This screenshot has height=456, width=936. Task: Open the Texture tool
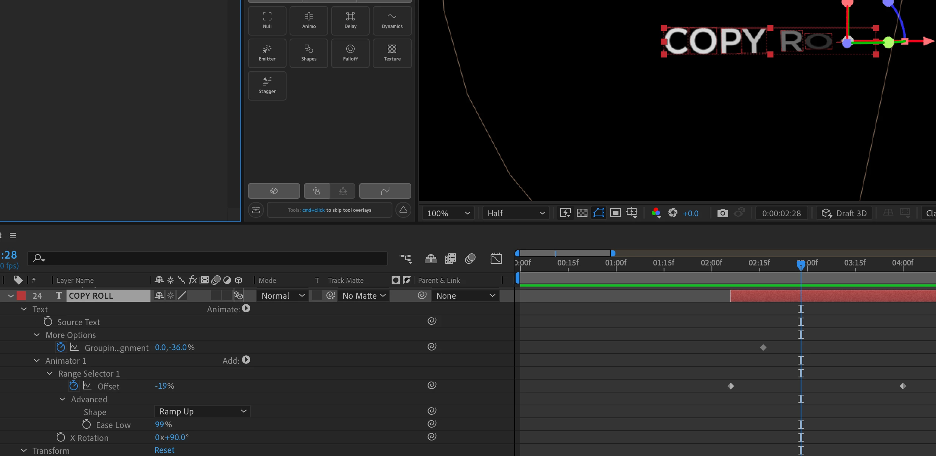pos(392,53)
